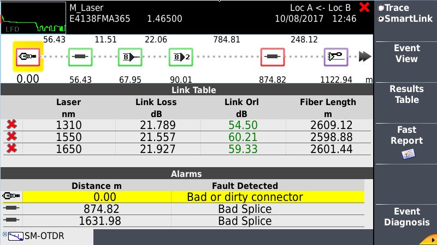Click the 1650 laser wavelength cell

69,149
